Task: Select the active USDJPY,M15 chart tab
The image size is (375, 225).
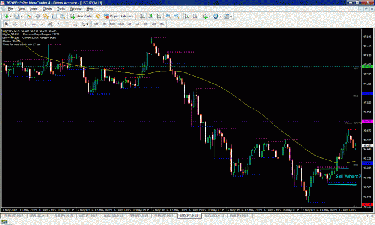Action: coord(189,215)
